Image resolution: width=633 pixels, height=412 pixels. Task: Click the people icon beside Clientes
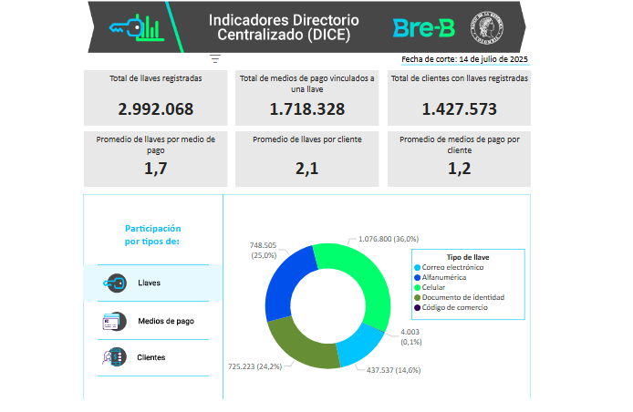pos(115,357)
